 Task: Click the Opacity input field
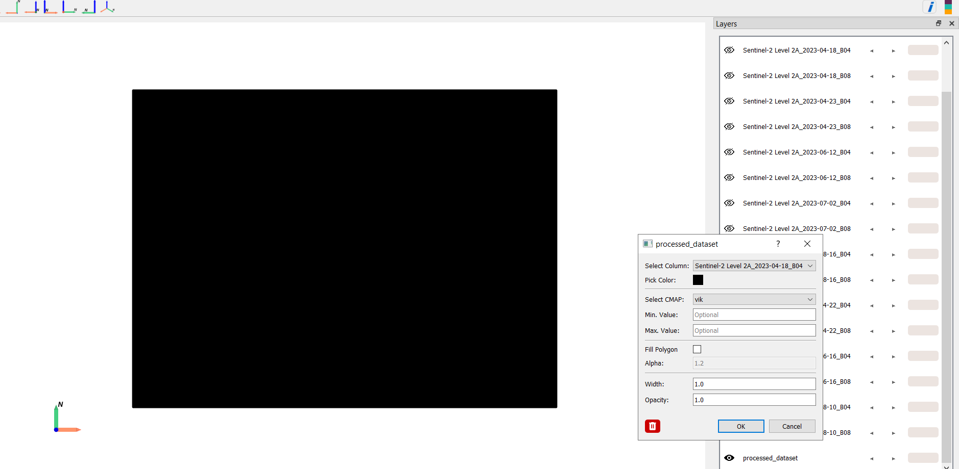coord(754,400)
